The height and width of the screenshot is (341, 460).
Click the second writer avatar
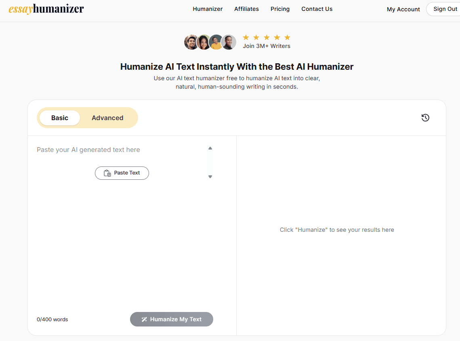(203, 42)
